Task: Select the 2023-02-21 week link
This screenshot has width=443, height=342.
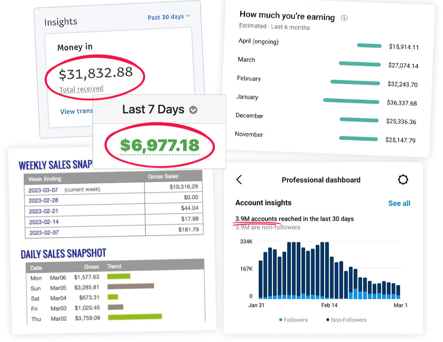Action: pyautogui.click(x=44, y=211)
